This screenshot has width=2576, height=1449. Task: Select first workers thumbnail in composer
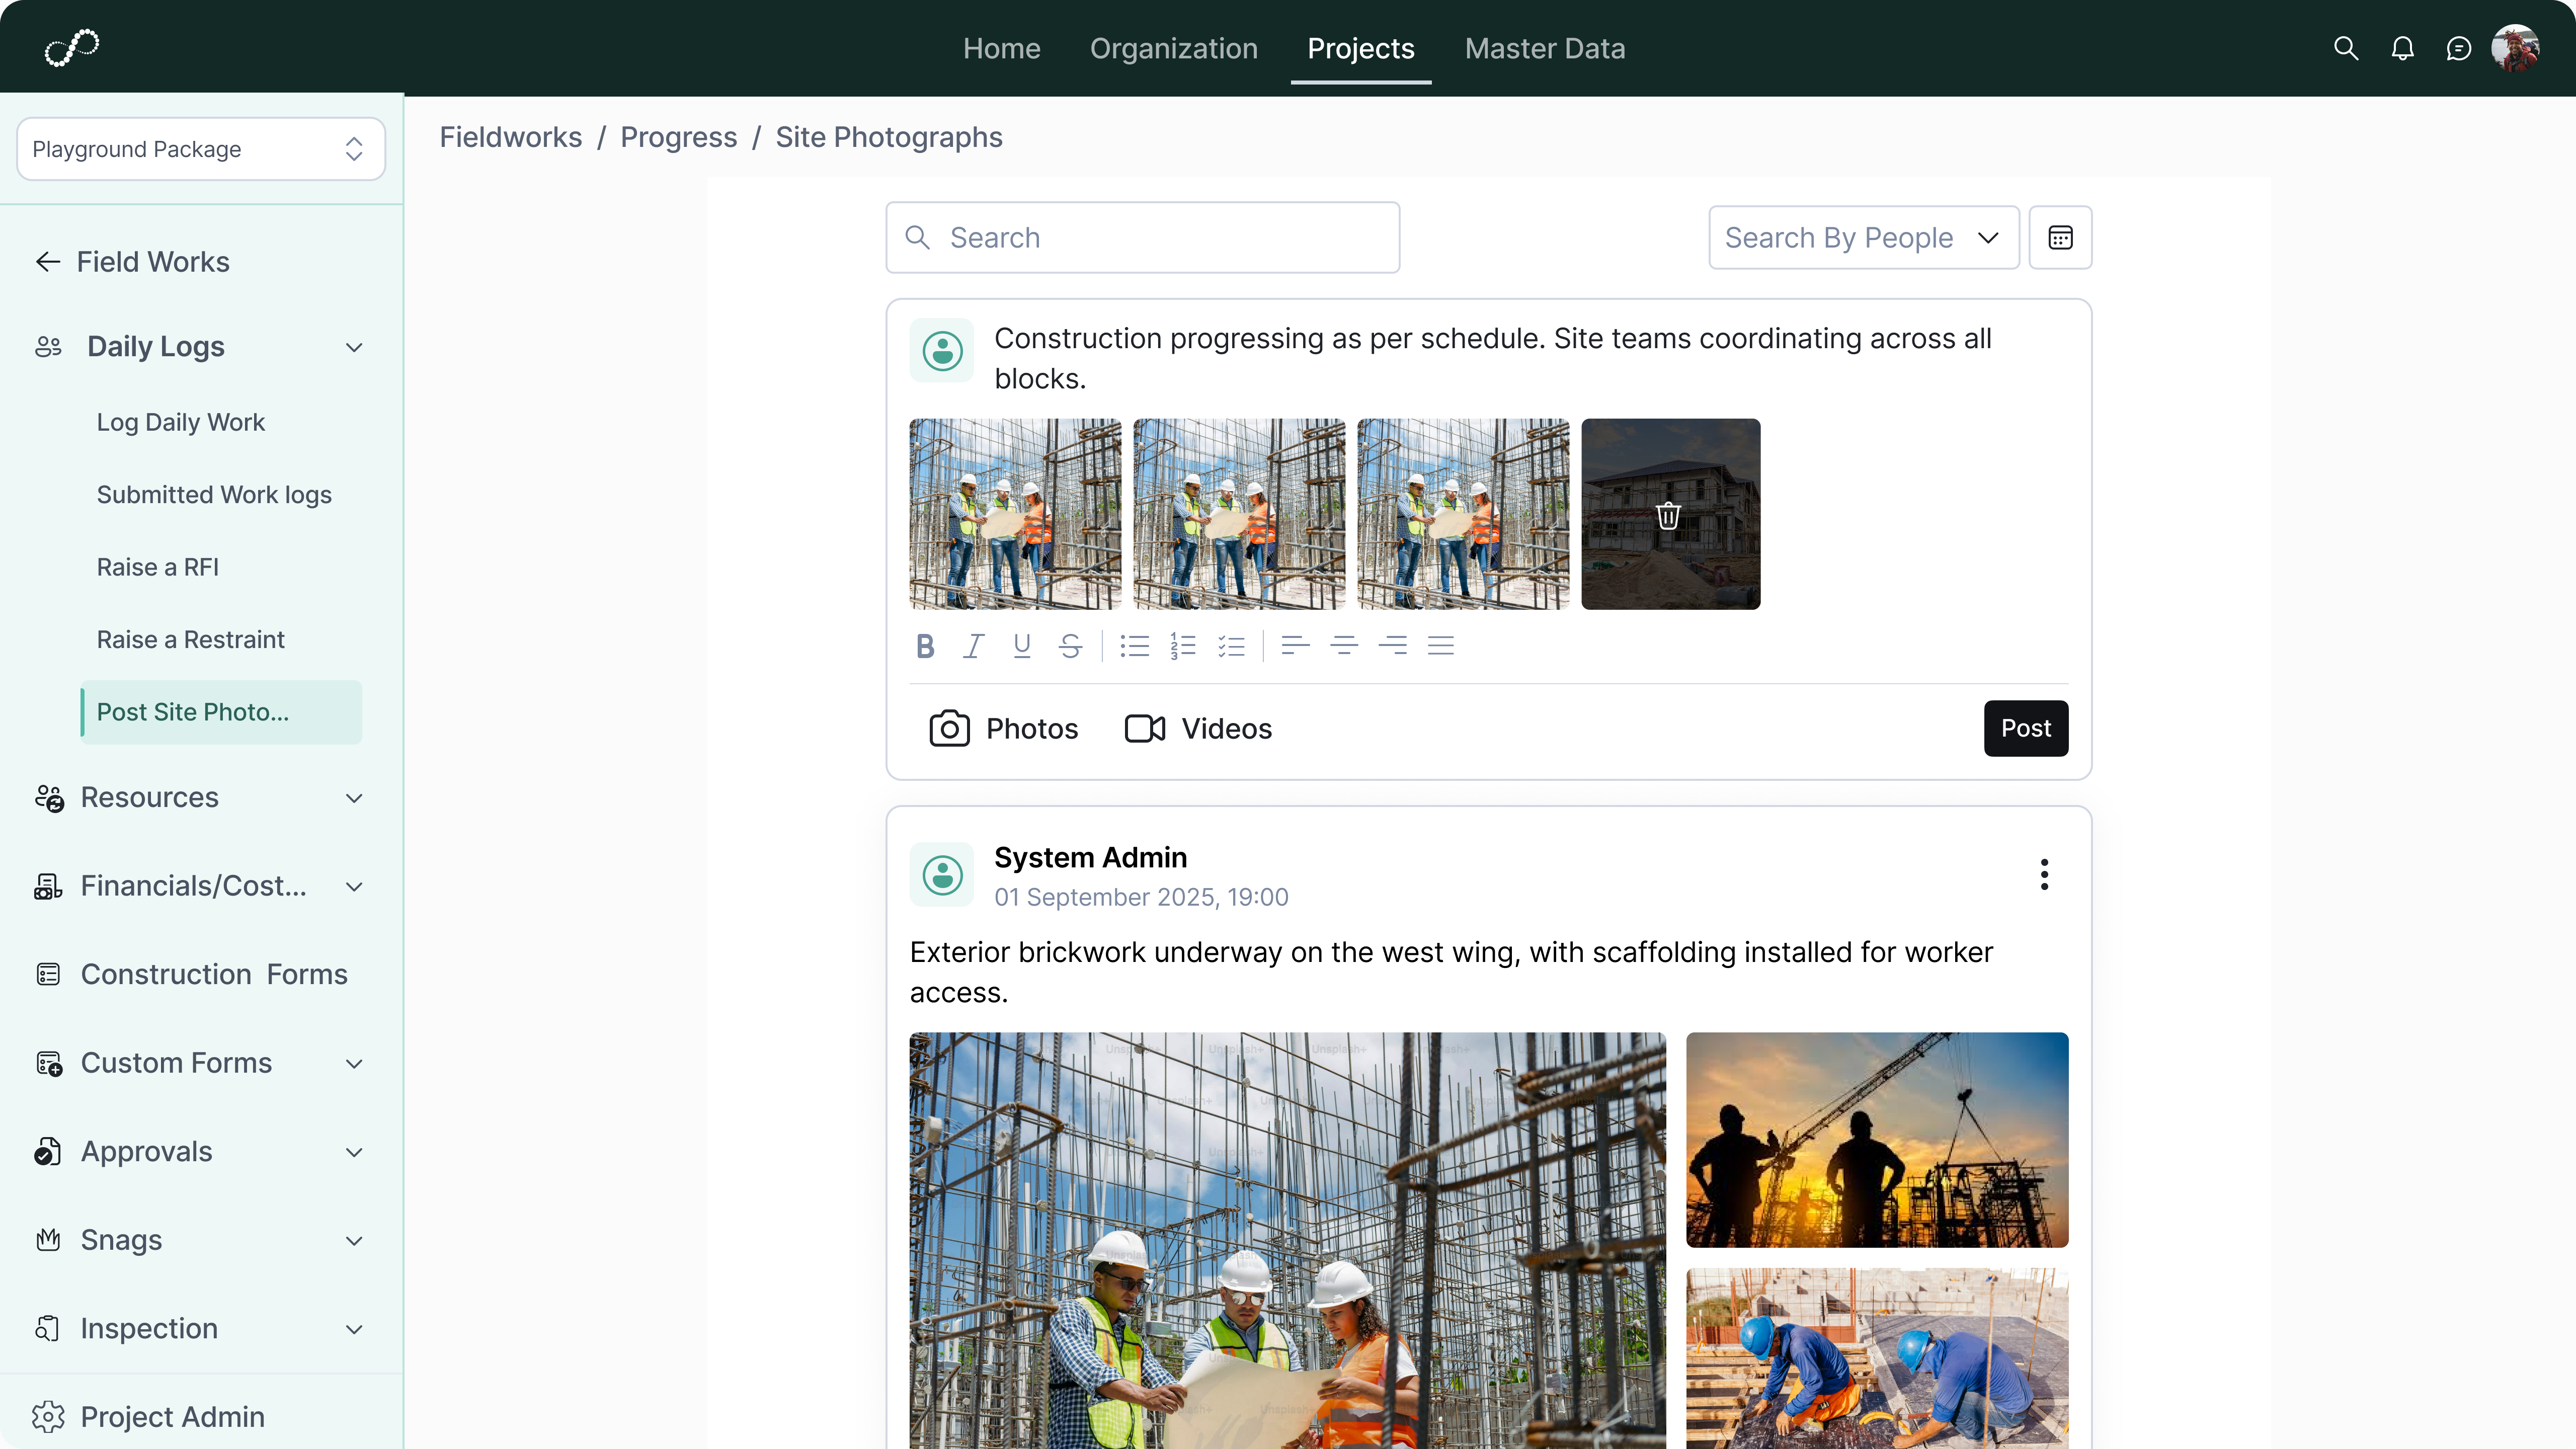(1015, 514)
